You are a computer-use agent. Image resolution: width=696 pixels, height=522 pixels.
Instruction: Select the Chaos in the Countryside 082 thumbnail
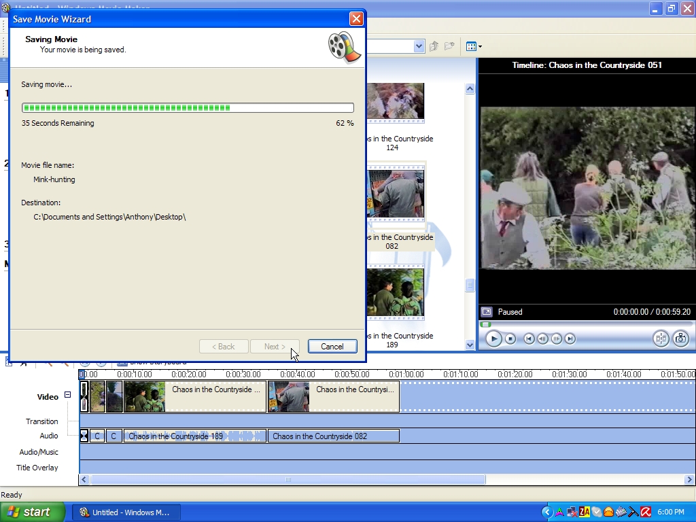[x=396, y=194]
